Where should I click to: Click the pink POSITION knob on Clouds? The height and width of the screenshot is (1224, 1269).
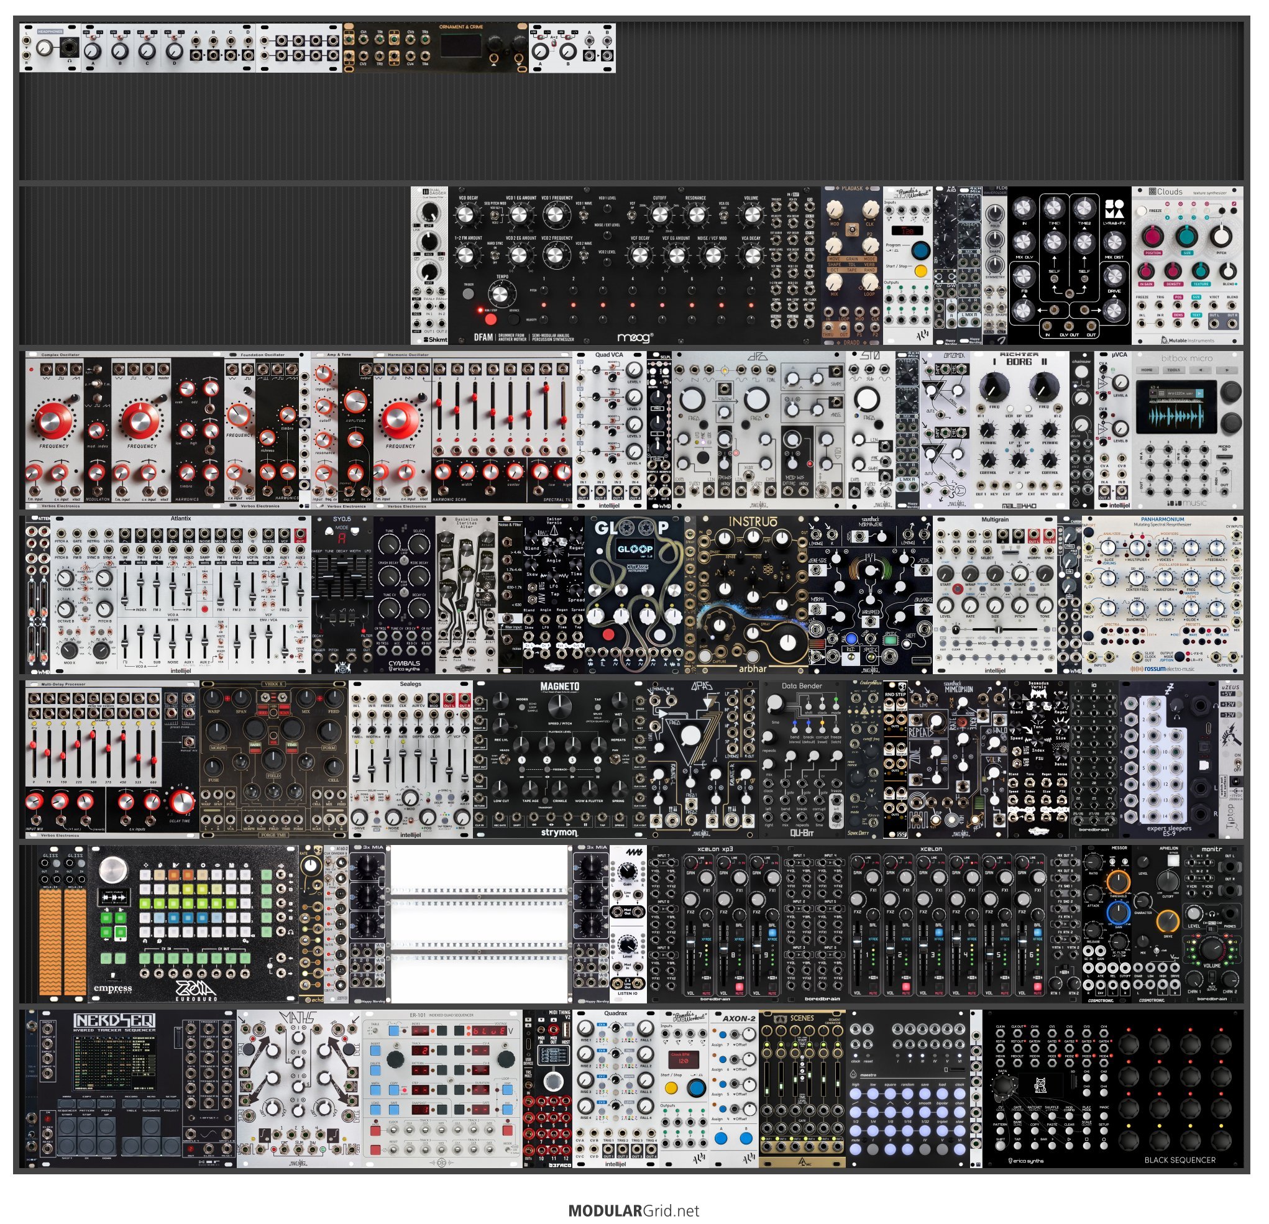(x=1152, y=237)
